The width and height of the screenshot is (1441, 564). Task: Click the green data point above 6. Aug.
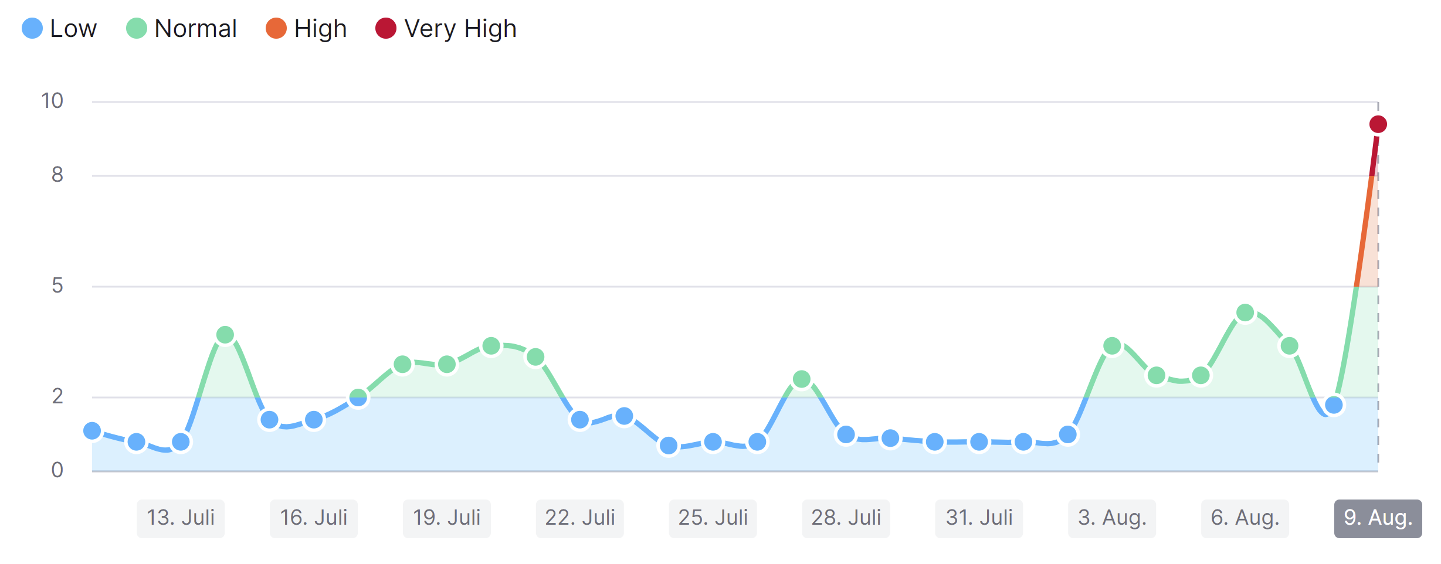click(x=1245, y=313)
